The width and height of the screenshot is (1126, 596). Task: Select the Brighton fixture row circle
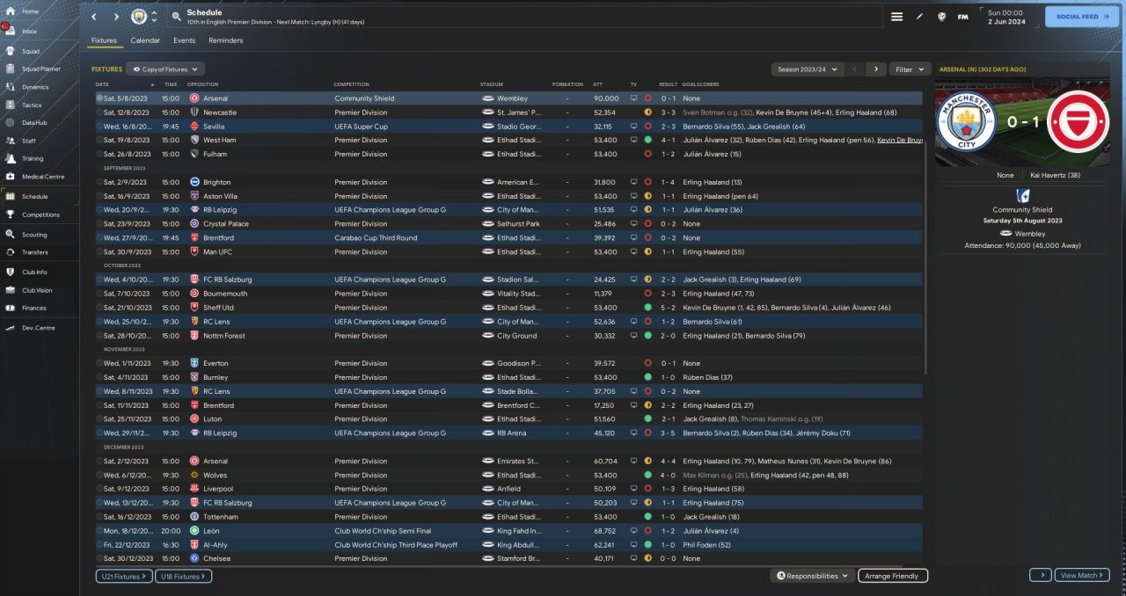click(99, 182)
